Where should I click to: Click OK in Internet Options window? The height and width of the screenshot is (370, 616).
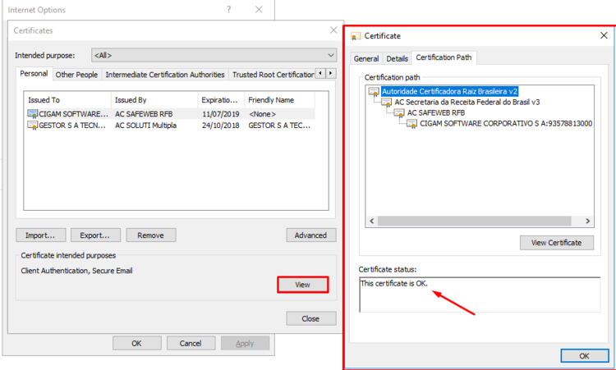(136, 343)
